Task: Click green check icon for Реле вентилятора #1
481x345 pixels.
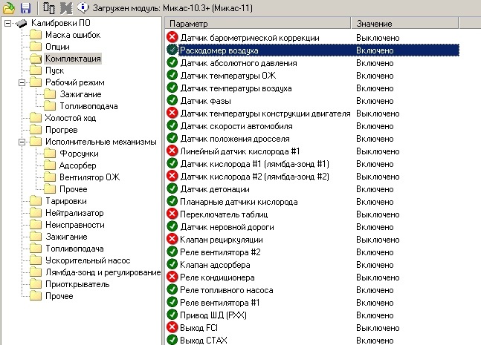Action: (x=172, y=302)
